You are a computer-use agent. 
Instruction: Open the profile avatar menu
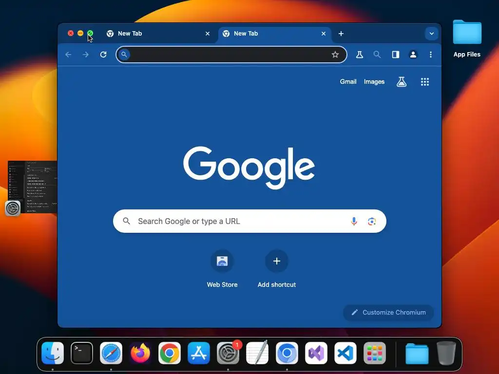[x=413, y=55]
